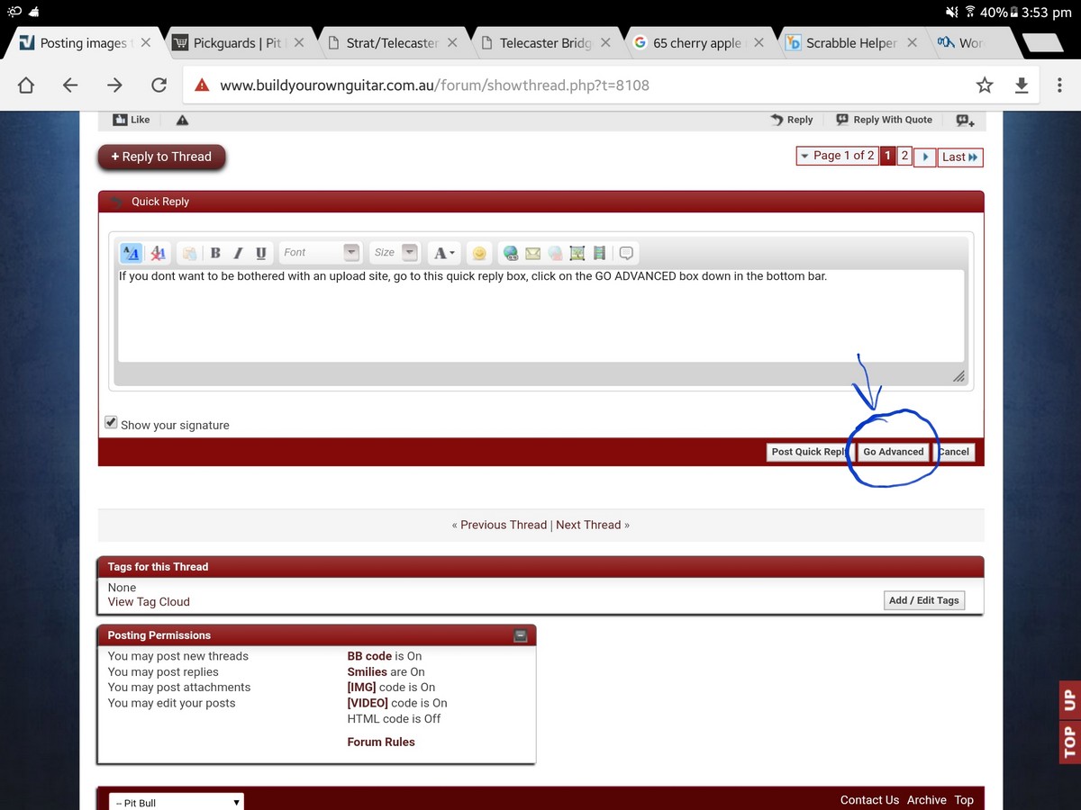Click the wrap quote speech bubble icon
This screenshot has height=810, width=1081.
point(627,253)
